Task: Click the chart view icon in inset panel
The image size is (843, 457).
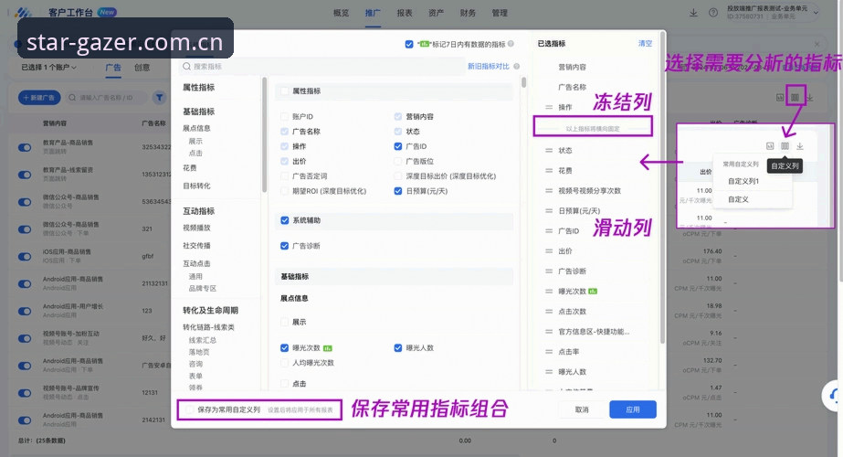Action: coord(770,146)
